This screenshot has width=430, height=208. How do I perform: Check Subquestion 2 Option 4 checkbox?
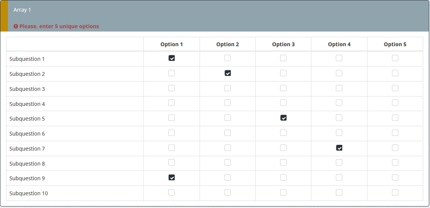(339, 73)
